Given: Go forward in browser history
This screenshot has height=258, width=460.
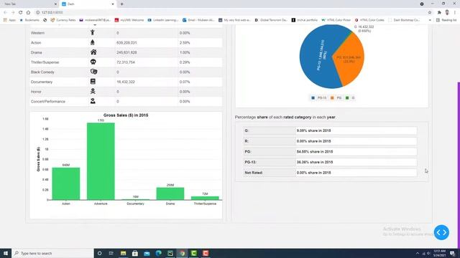Looking at the screenshot, I should (x=13, y=12).
